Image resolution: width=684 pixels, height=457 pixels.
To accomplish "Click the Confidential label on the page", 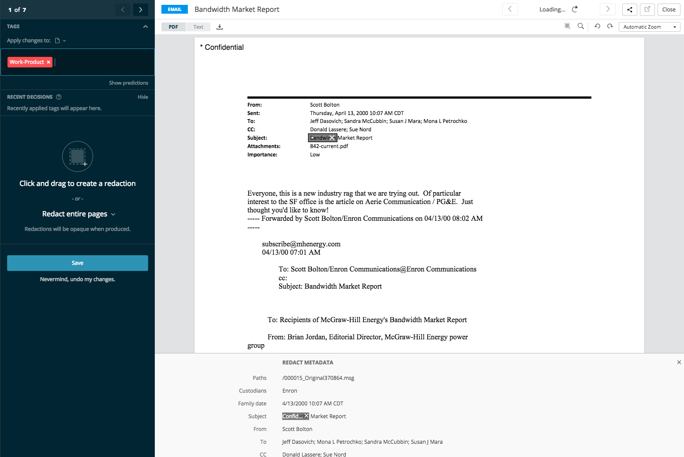I will [224, 47].
